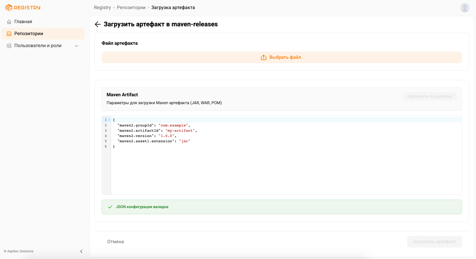
Task: Click the upload icon in Выбрать файл
Action: click(264, 57)
